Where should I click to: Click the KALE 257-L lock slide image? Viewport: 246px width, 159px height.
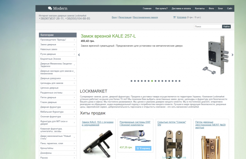(216, 55)
